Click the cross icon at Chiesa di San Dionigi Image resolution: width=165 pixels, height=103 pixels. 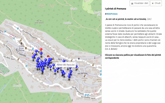(21, 43)
